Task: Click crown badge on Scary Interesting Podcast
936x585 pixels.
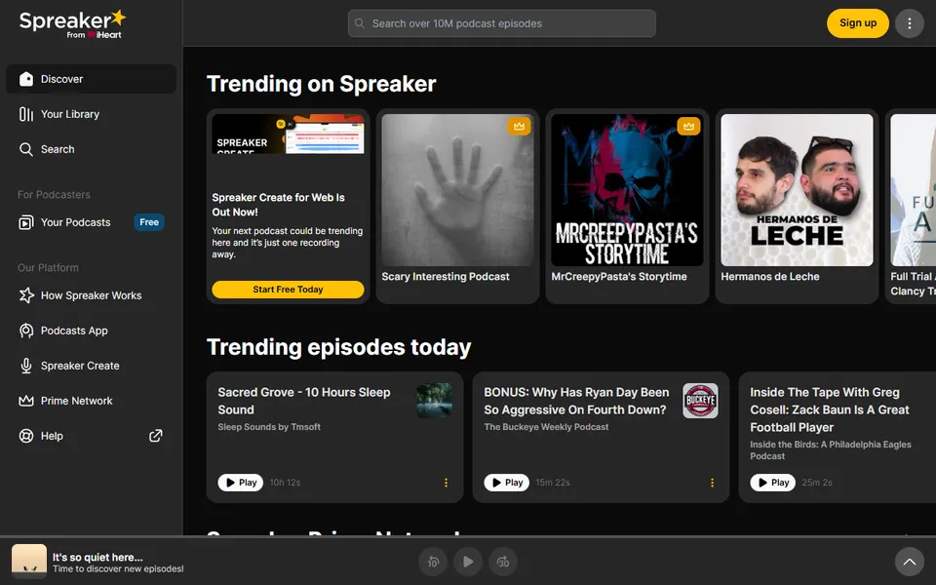Action: (519, 126)
